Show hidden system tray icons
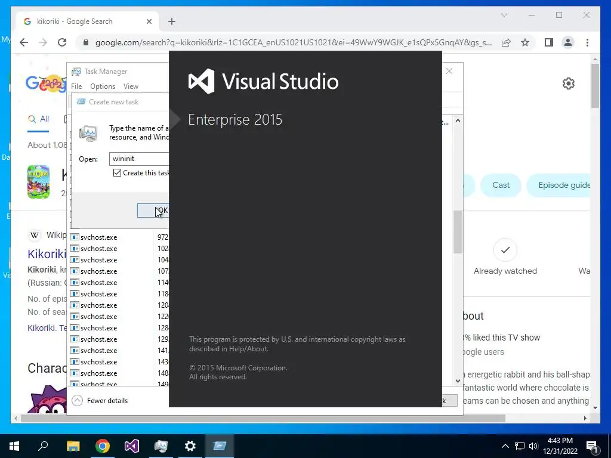This screenshot has width=611, height=458. tap(505, 446)
